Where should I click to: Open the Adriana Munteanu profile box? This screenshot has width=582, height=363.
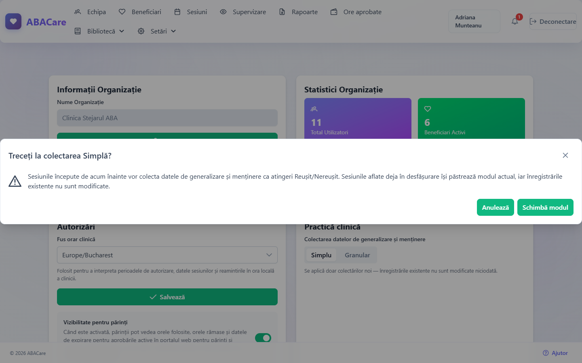tap(474, 21)
